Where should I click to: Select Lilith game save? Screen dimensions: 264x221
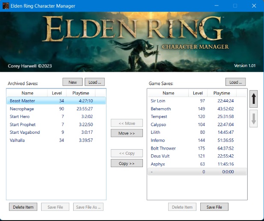click(x=197, y=132)
